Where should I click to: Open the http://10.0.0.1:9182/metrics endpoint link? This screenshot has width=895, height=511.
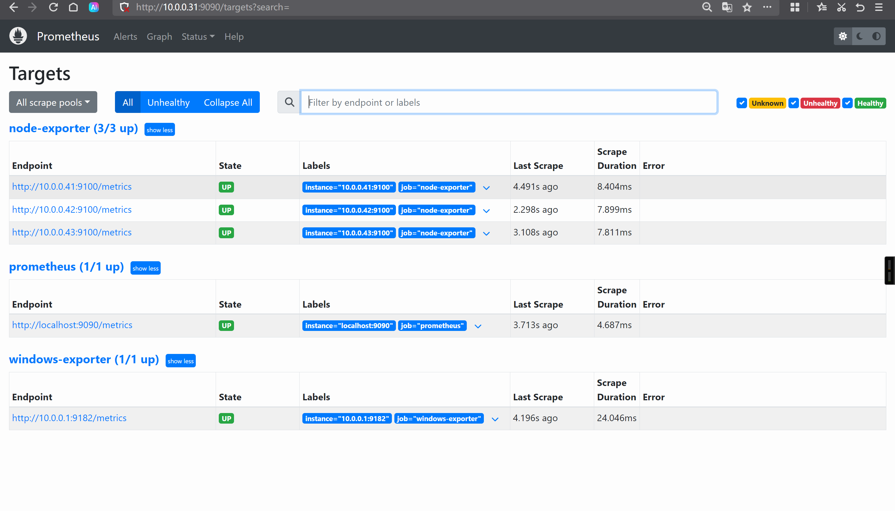click(x=69, y=418)
